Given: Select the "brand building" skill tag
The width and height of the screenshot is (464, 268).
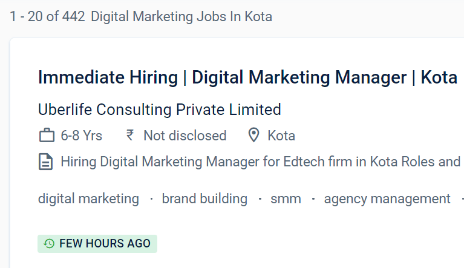Looking at the screenshot, I should 204,198.
